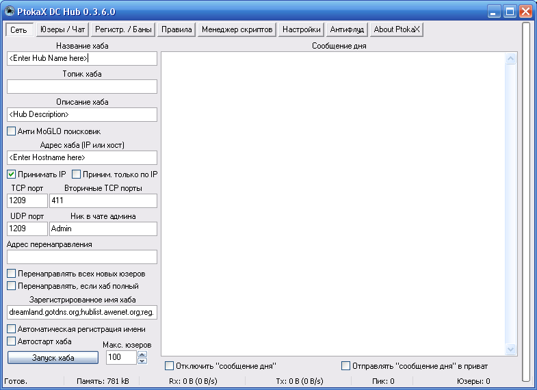Focus the Топик хаба field
537x390 pixels.
[x=82, y=87]
